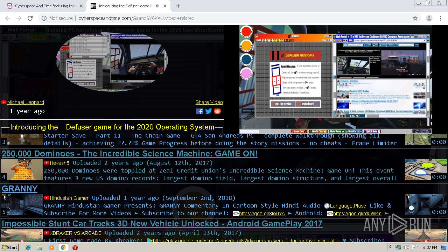448x252 pixels.
Task: Click the 'start the mission' button in the video
Action: pos(283,104)
